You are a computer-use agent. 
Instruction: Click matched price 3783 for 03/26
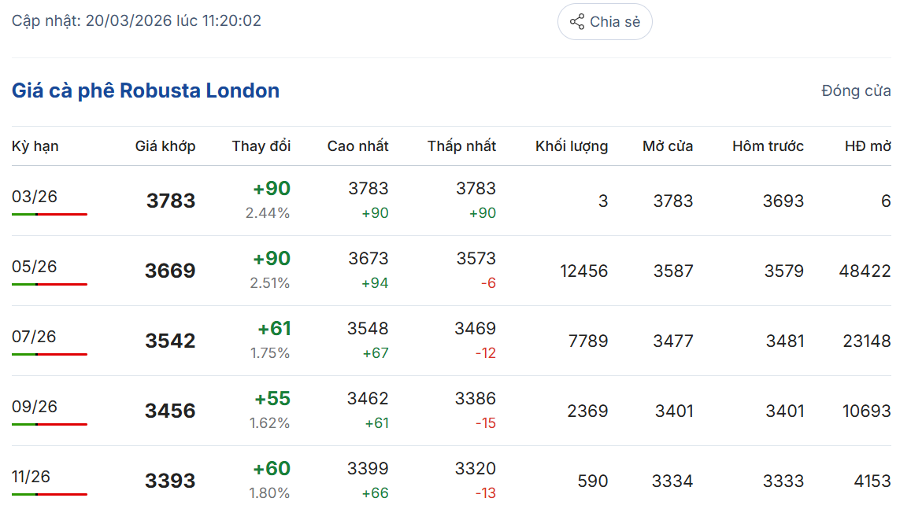171,201
